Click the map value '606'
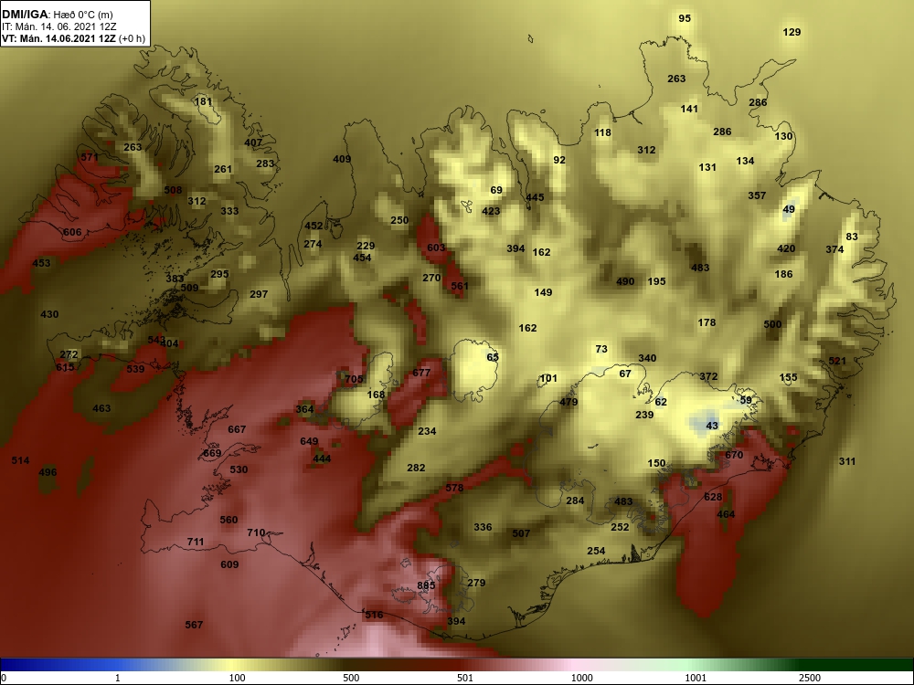 click(x=72, y=232)
